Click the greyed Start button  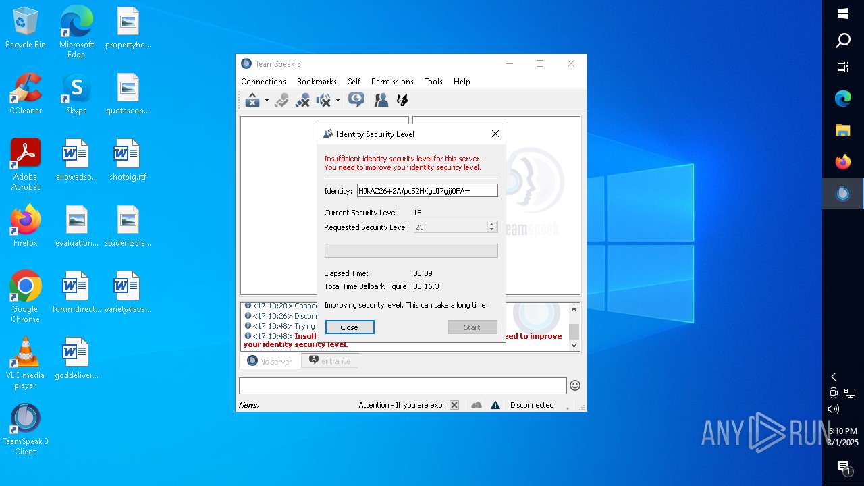click(473, 327)
